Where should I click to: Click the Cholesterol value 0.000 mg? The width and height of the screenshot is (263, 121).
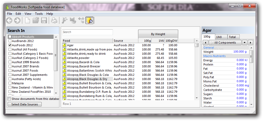coord(243,85)
